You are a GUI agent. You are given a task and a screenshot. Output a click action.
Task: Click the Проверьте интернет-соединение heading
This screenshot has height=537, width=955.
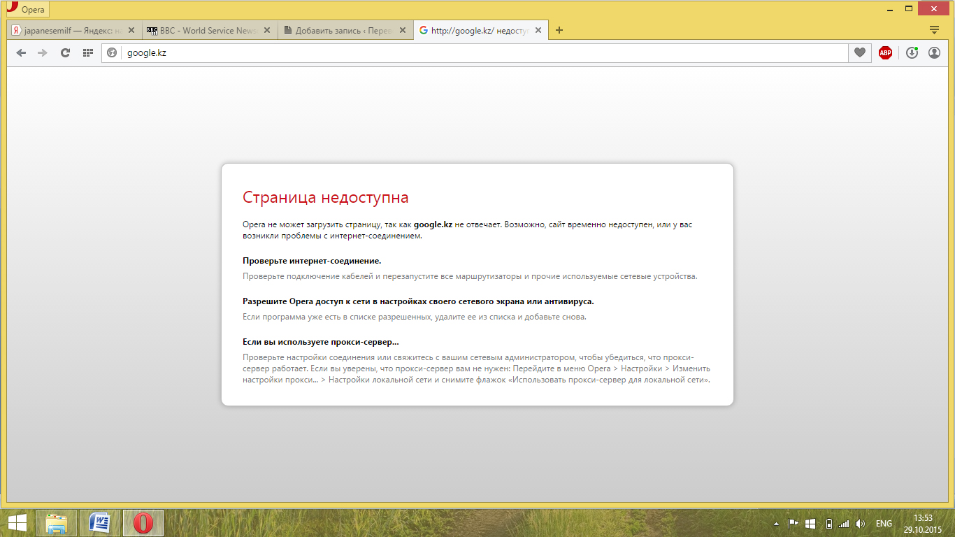point(312,261)
